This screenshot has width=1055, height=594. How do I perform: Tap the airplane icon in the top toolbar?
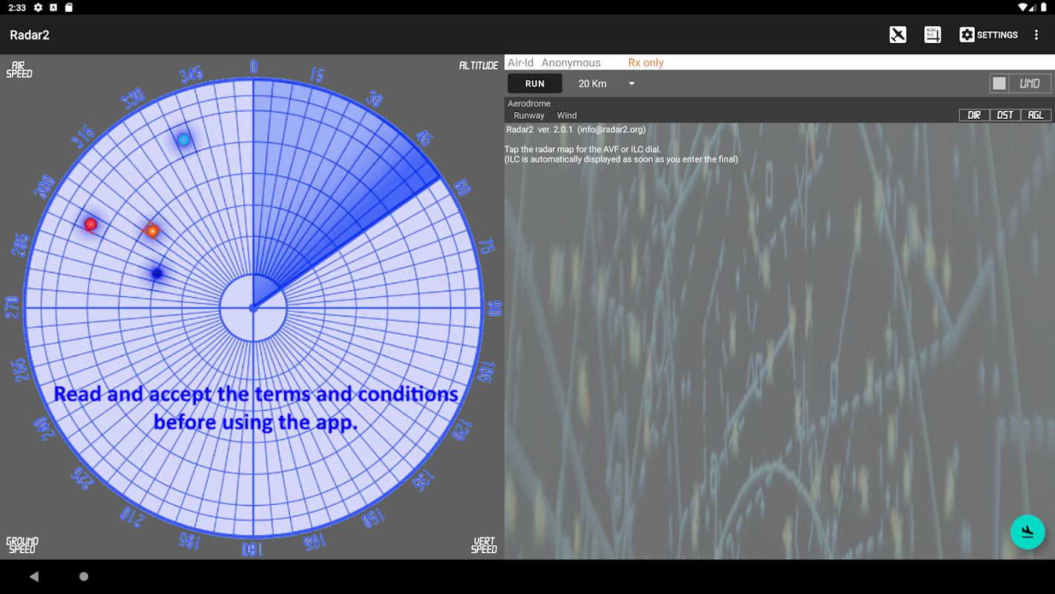(898, 35)
